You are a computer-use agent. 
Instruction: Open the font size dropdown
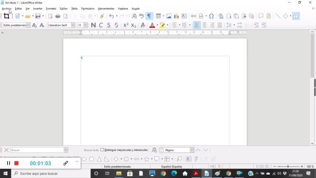tap(85, 25)
